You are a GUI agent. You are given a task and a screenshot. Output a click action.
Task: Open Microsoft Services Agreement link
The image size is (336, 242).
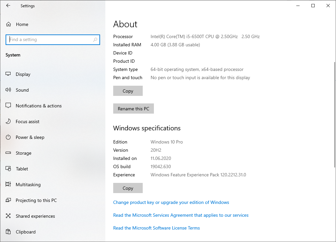(181, 215)
